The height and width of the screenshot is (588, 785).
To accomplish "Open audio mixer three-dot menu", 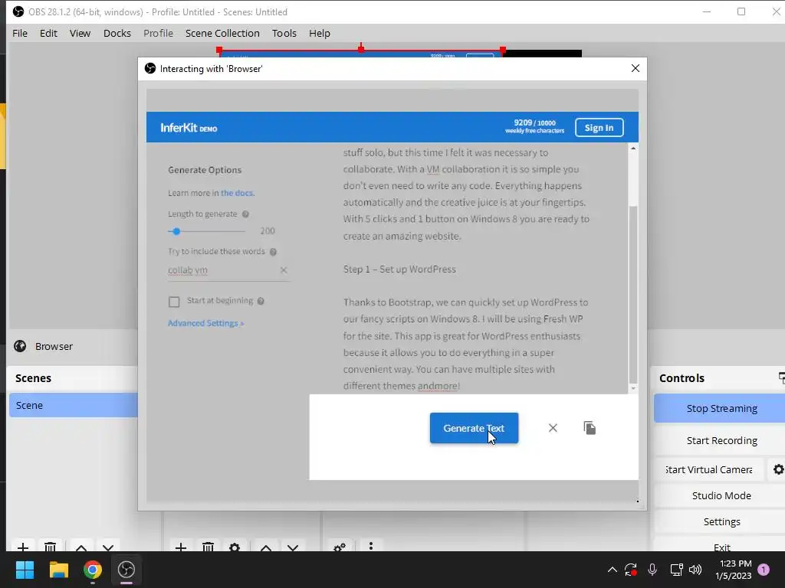I will point(370,546).
